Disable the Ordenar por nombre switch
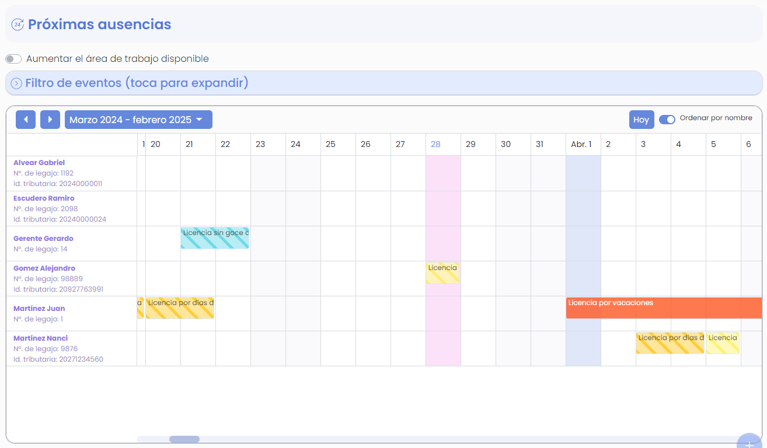The width and height of the screenshot is (767, 448). click(x=667, y=119)
